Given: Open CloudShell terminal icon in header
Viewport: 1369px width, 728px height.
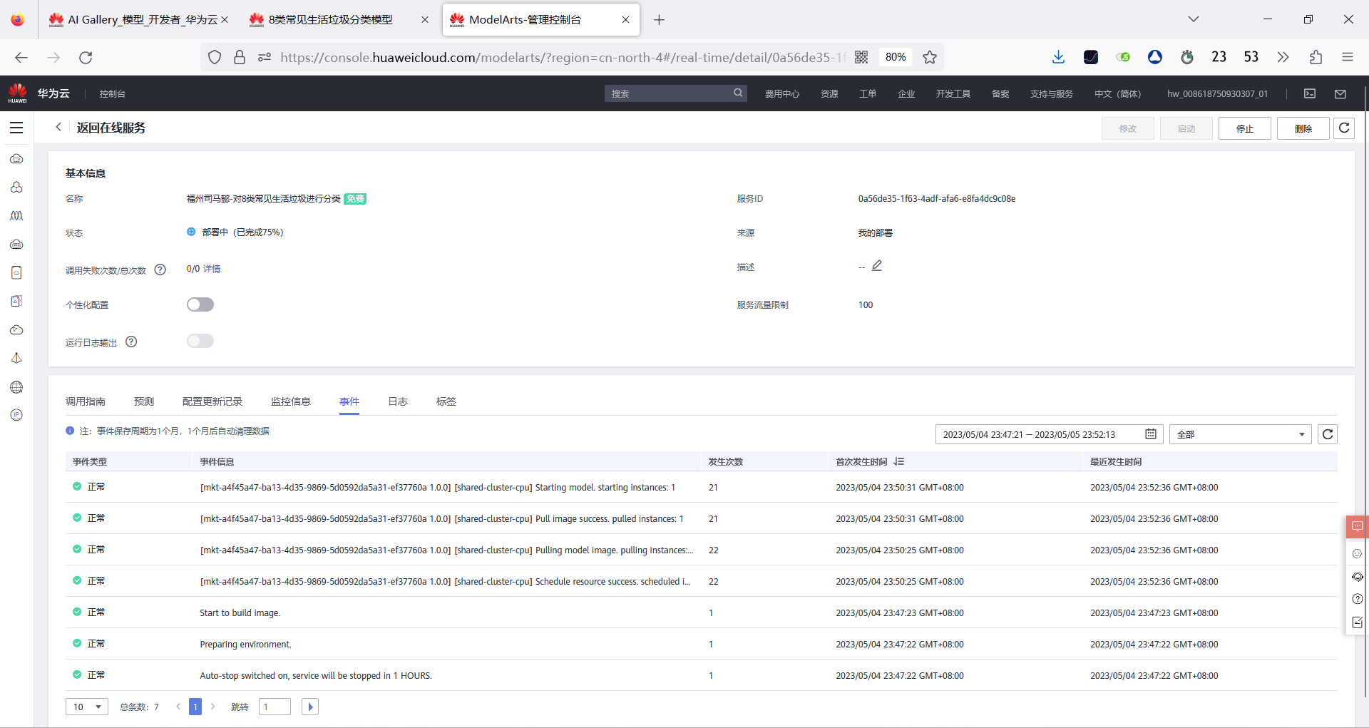Looking at the screenshot, I should 1310,93.
